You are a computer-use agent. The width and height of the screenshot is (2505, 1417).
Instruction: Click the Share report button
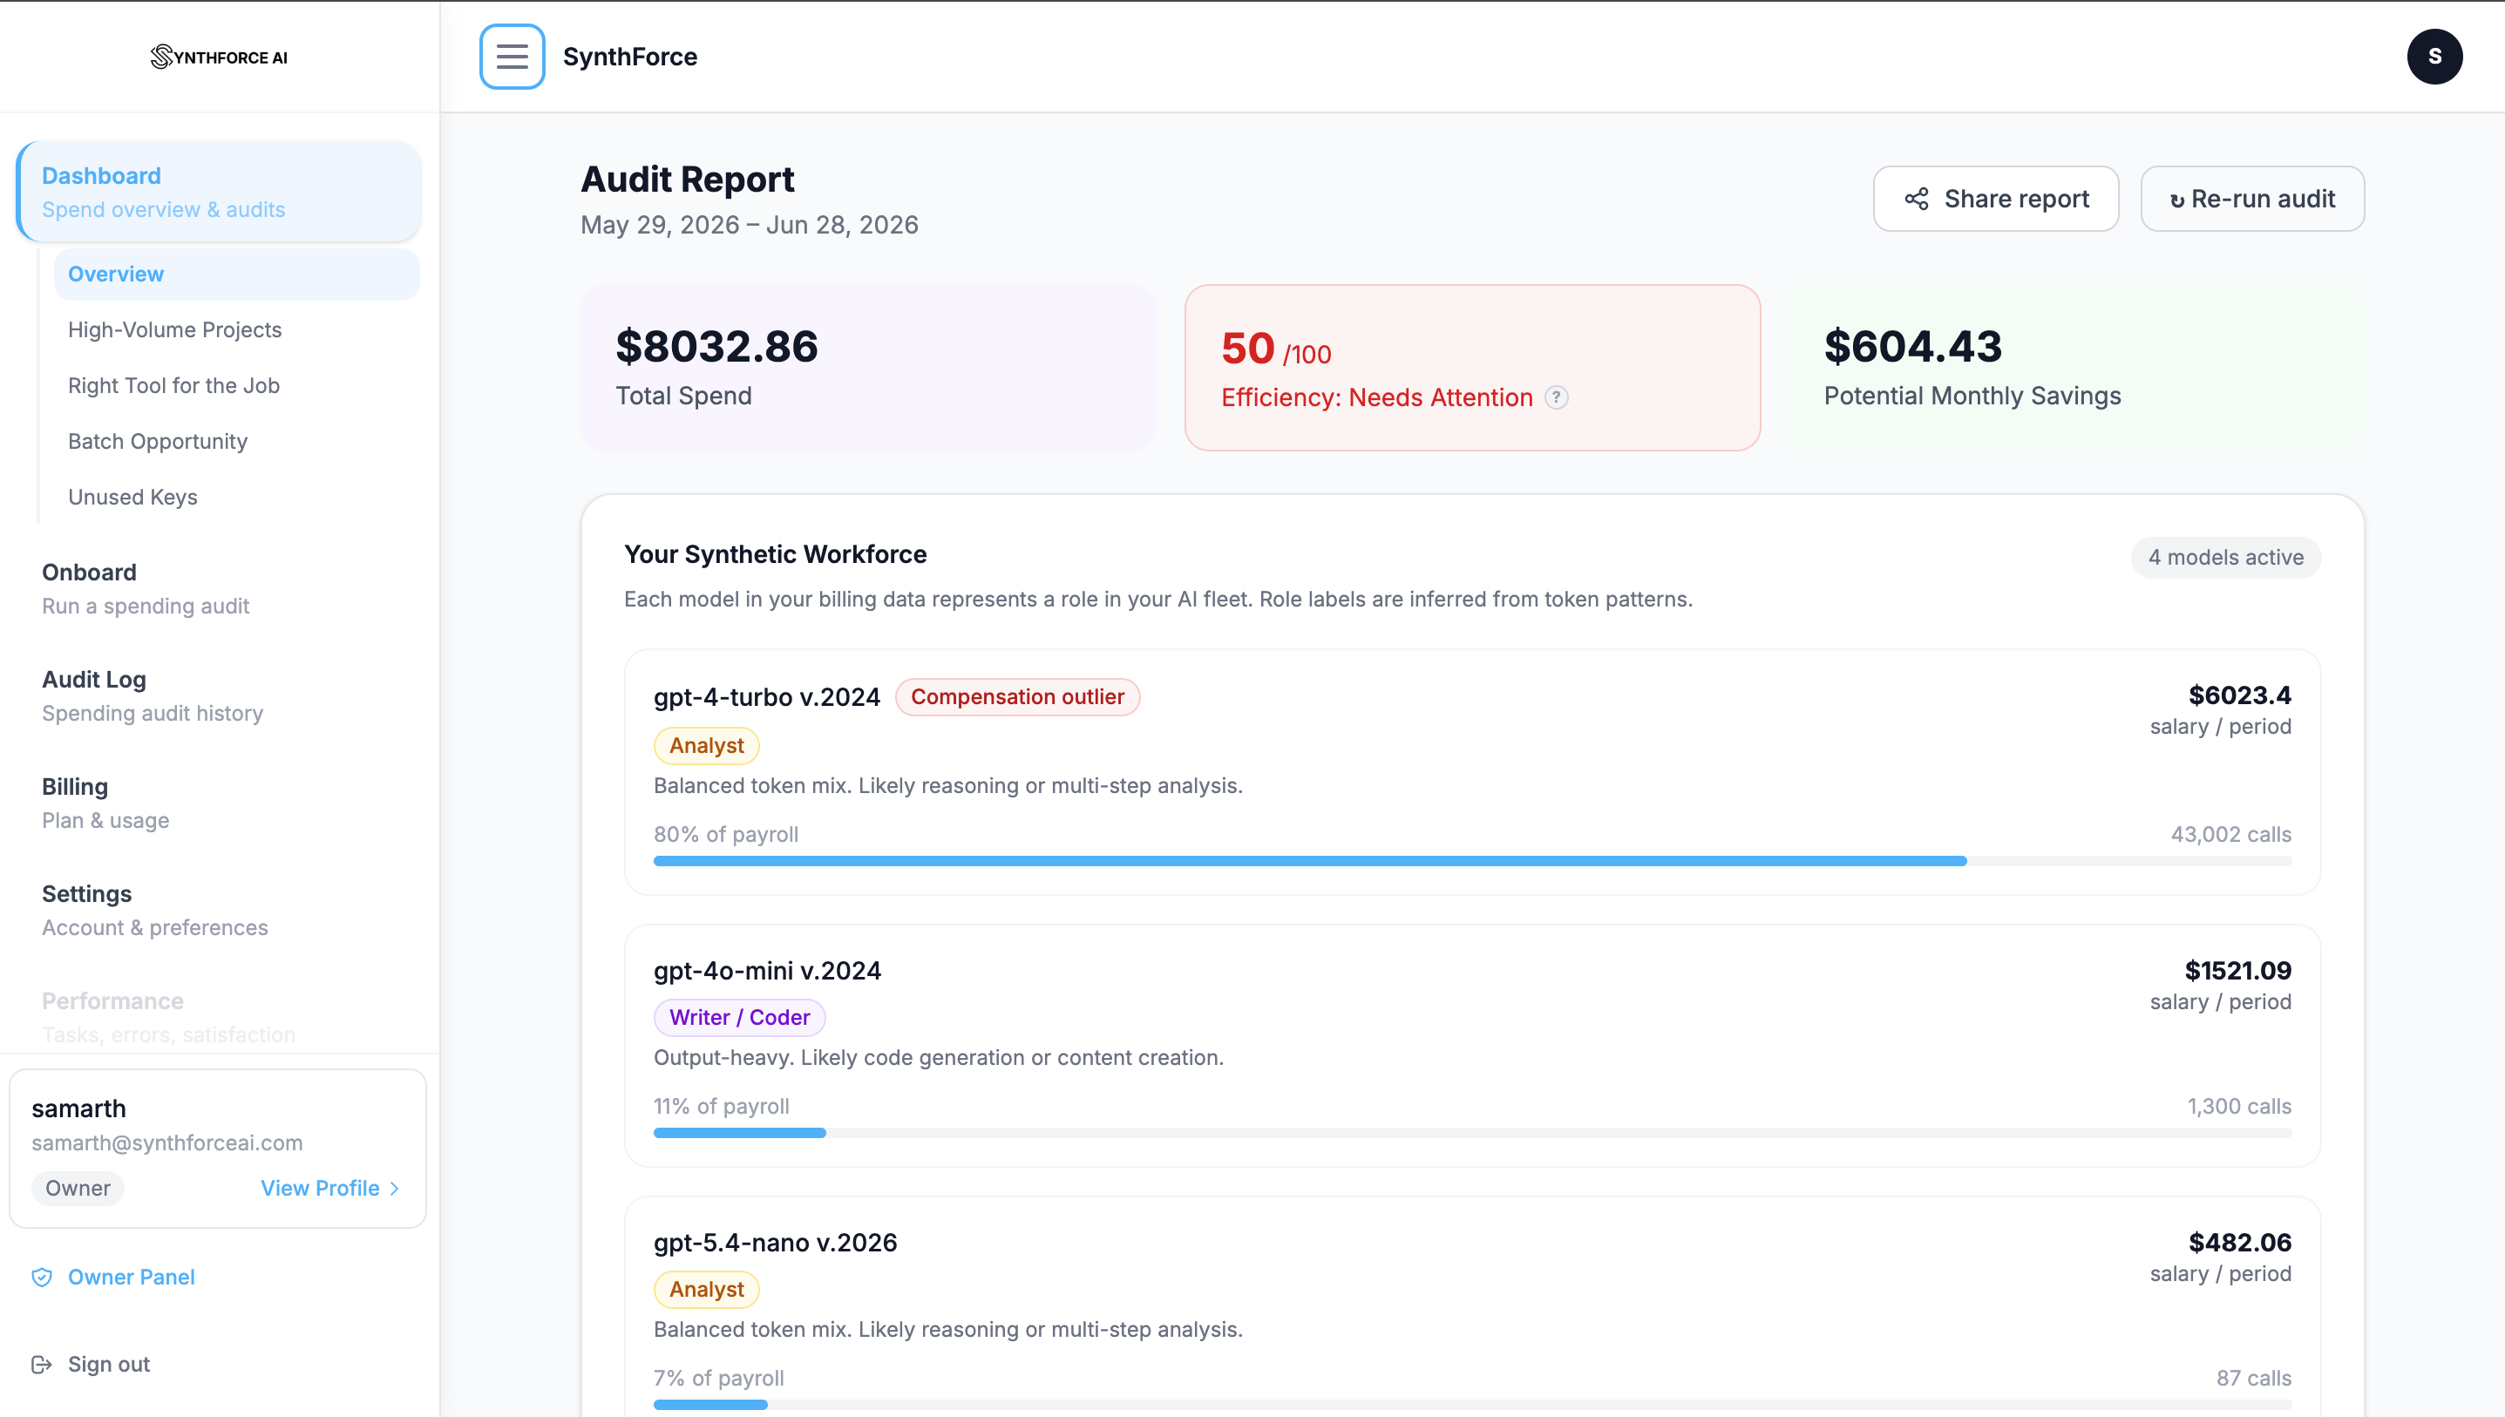1996,199
